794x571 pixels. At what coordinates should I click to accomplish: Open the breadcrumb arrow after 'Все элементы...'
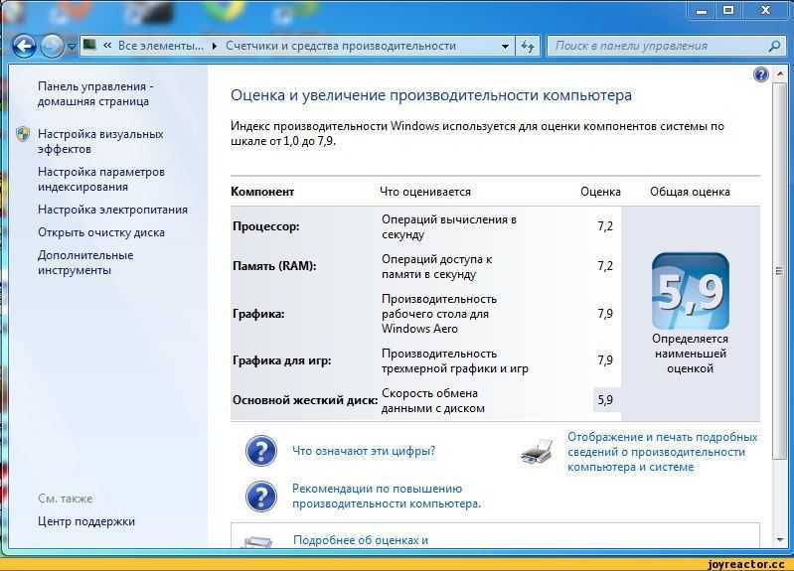(215, 46)
